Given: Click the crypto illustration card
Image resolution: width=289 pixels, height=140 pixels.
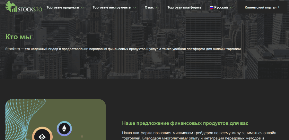Looking at the screenshot, I should (56, 120).
